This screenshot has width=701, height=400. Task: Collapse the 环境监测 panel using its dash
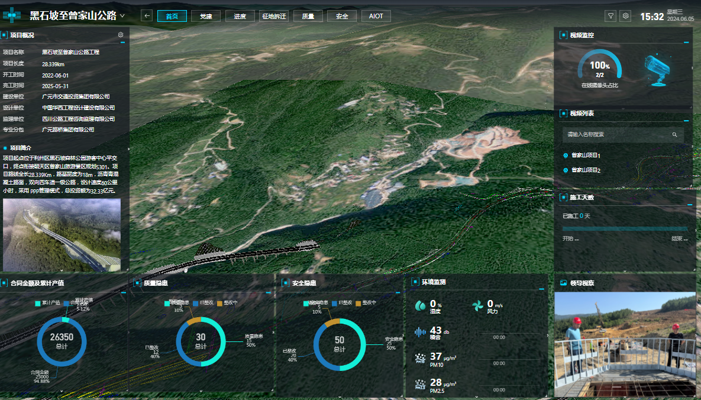[x=541, y=289]
